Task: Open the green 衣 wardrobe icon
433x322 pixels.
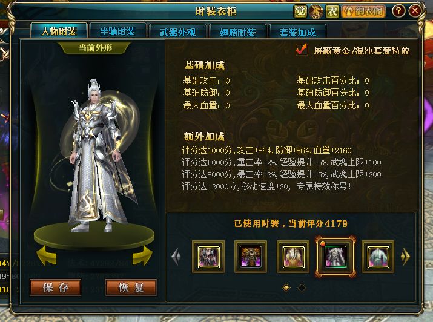Action: (x=332, y=11)
